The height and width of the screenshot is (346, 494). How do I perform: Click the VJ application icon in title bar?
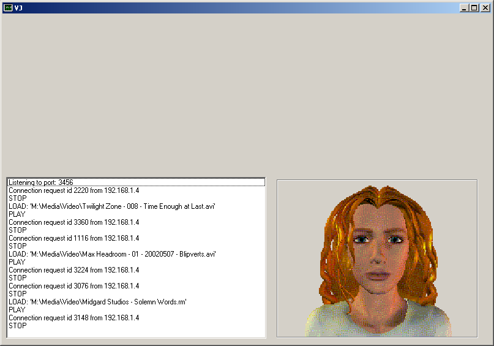point(8,8)
